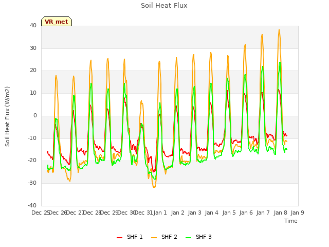Click the Jan 6 x-axis tick label
This screenshot has height=247, width=329.
tap(246, 213)
